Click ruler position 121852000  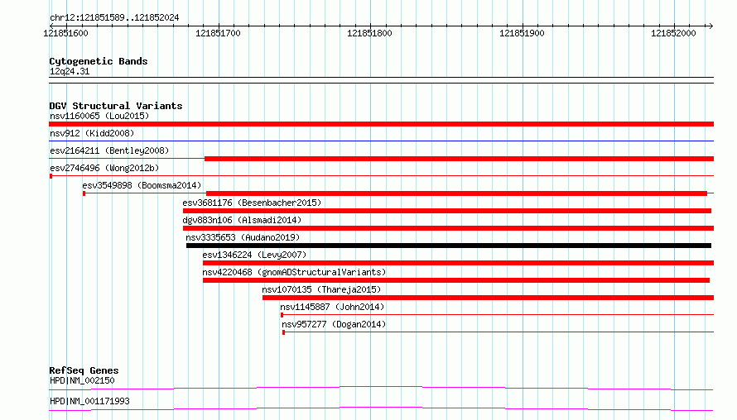673,33
